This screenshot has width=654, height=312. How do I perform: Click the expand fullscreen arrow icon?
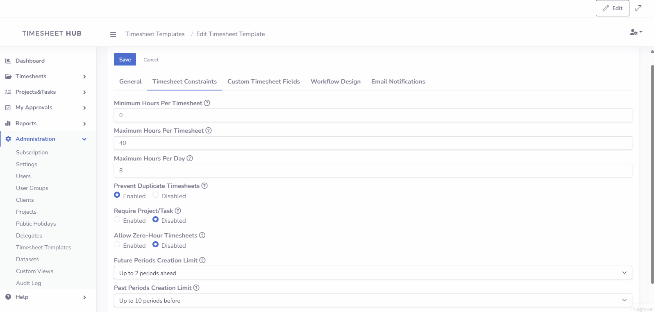tap(638, 8)
